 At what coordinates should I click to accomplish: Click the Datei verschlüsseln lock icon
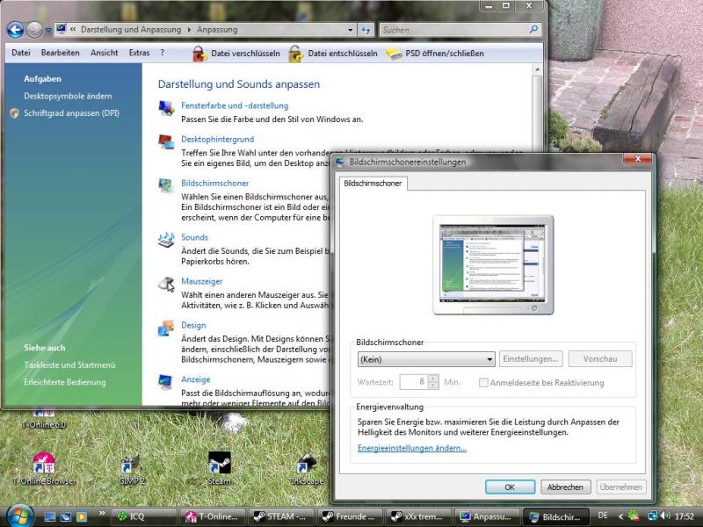tap(199, 54)
